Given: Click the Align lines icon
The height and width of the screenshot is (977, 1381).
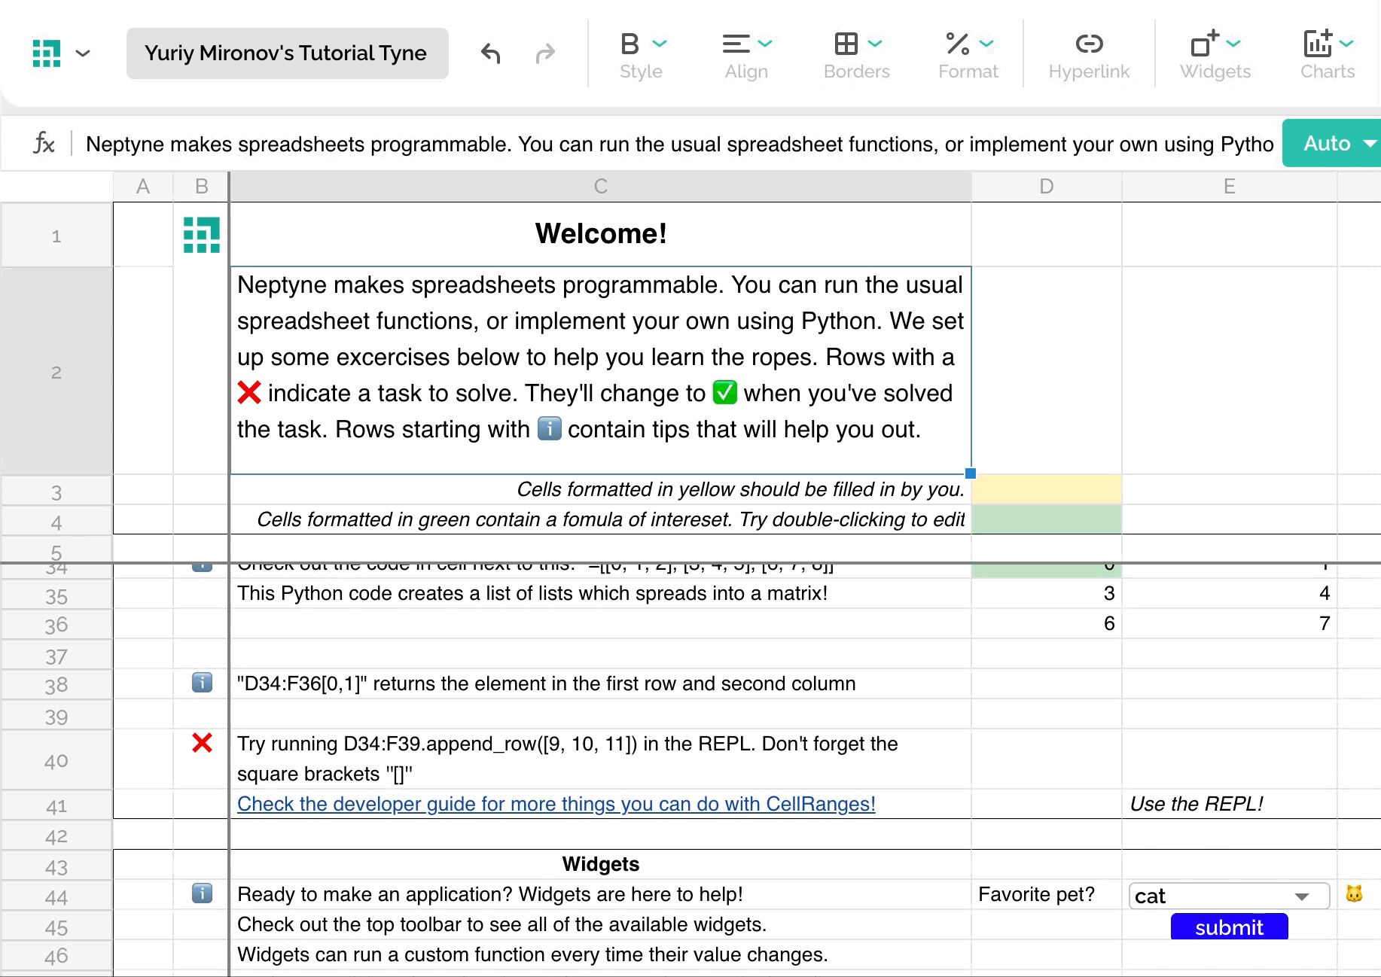Looking at the screenshot, I should 736,44.
